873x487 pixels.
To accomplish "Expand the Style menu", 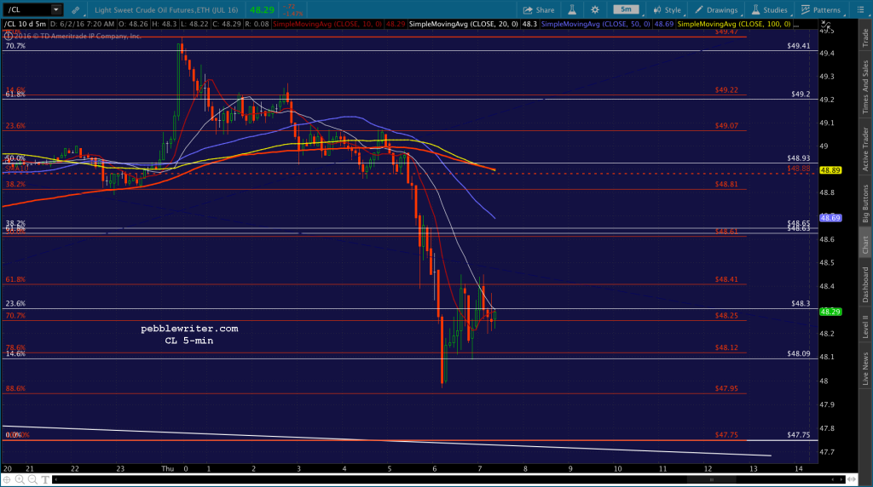I will tap(667, 10).
